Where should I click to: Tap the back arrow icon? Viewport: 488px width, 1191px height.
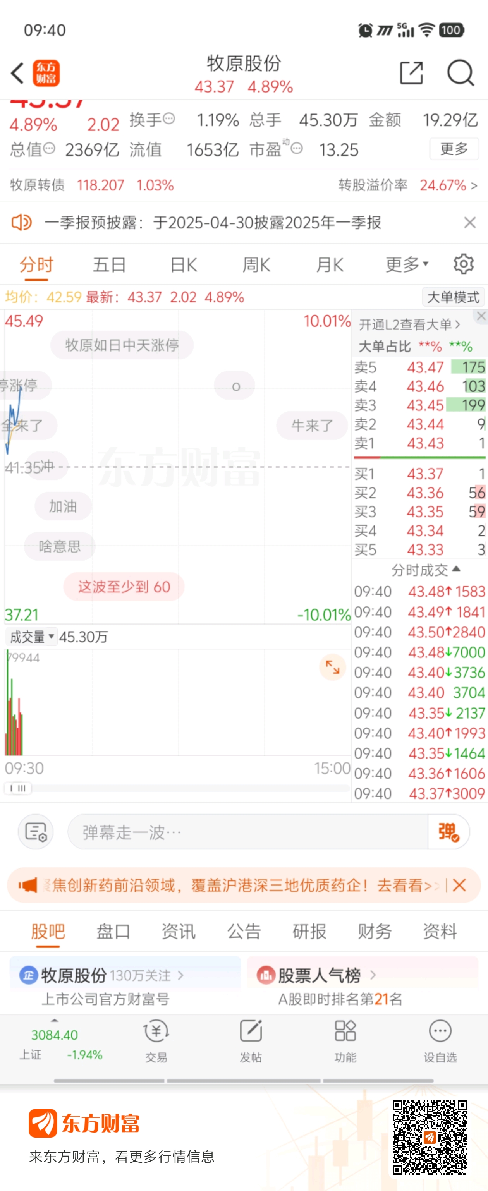coord(17,73)
